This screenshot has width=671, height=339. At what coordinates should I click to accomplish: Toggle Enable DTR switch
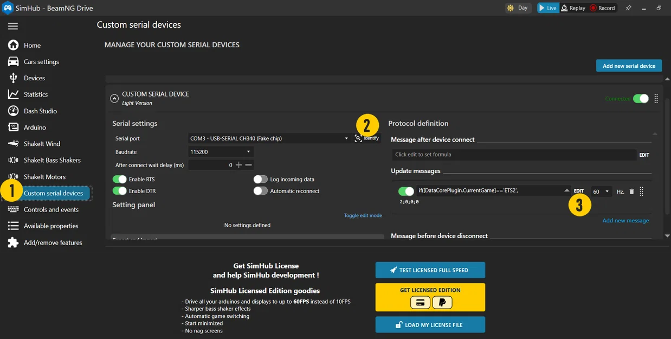point(119,191)
